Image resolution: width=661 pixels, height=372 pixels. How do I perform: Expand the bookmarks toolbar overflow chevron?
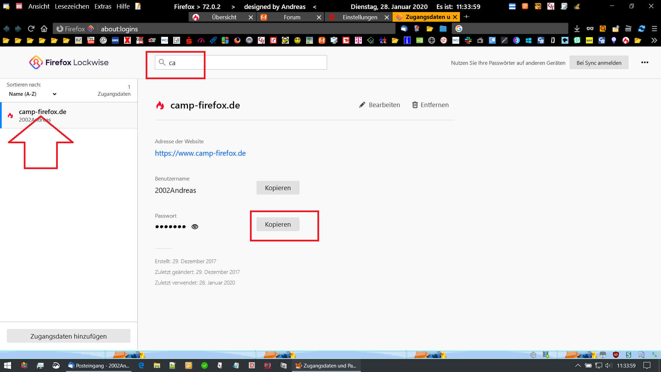click(654, 40)
